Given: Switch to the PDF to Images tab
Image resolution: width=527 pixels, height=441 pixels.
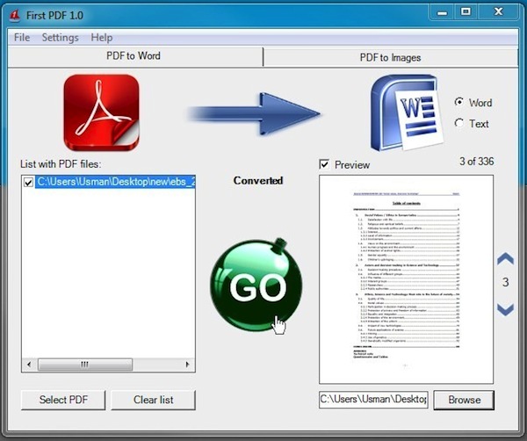Looking at the screenshot, I should (391, 57).
